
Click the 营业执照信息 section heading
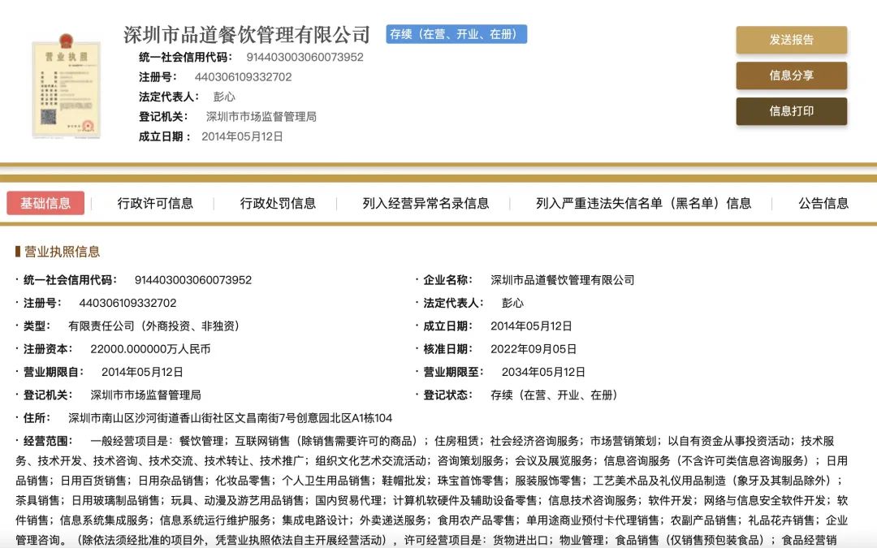[x=62, y=252]
